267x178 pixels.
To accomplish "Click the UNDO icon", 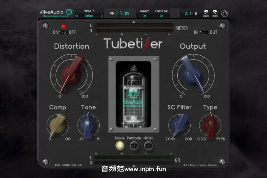I will pos(206,13).
